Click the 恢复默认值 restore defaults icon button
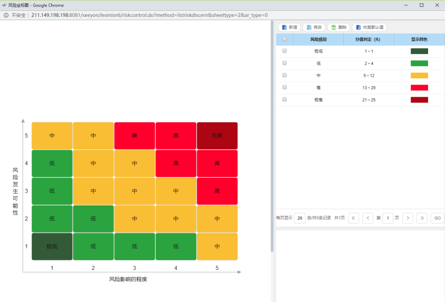The image size is (445, 302). click(369, 27)
